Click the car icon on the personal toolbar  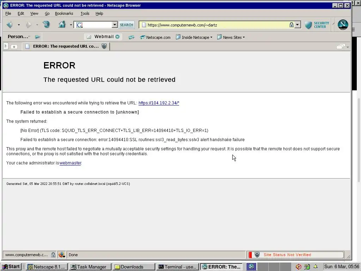[x=131, y=37]
